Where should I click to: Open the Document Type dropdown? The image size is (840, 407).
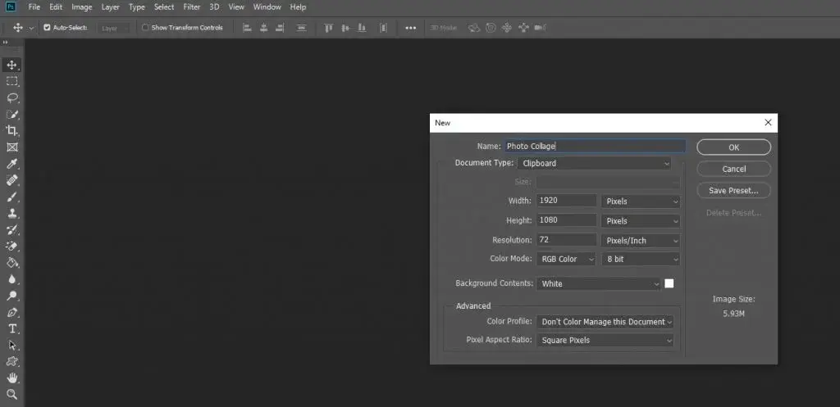[595, 163]
